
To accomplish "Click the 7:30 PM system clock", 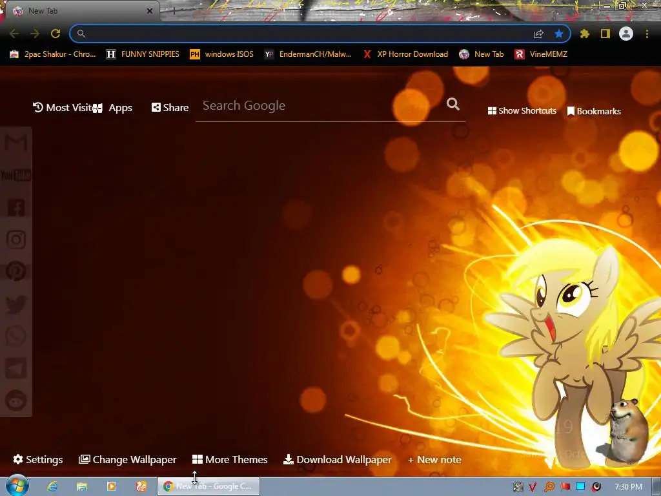I will coord(629,487).
